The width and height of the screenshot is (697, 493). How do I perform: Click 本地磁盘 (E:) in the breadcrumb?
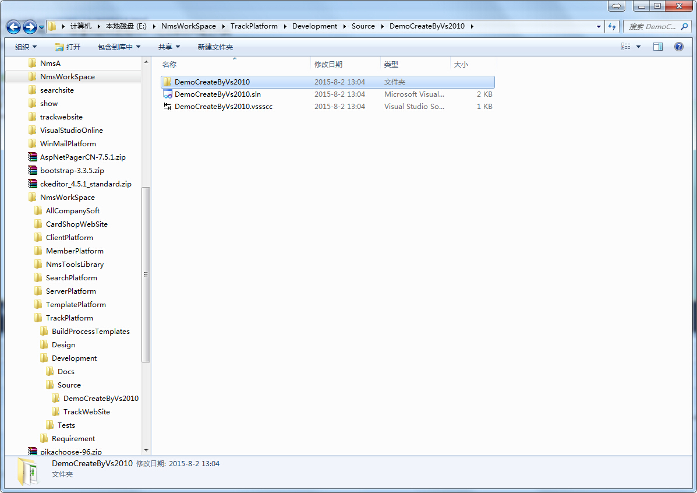(126, 26)
